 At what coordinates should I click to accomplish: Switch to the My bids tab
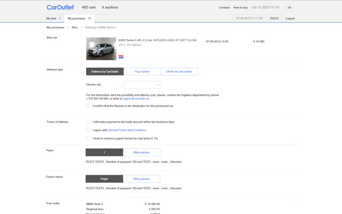click(x=53, y=18)
